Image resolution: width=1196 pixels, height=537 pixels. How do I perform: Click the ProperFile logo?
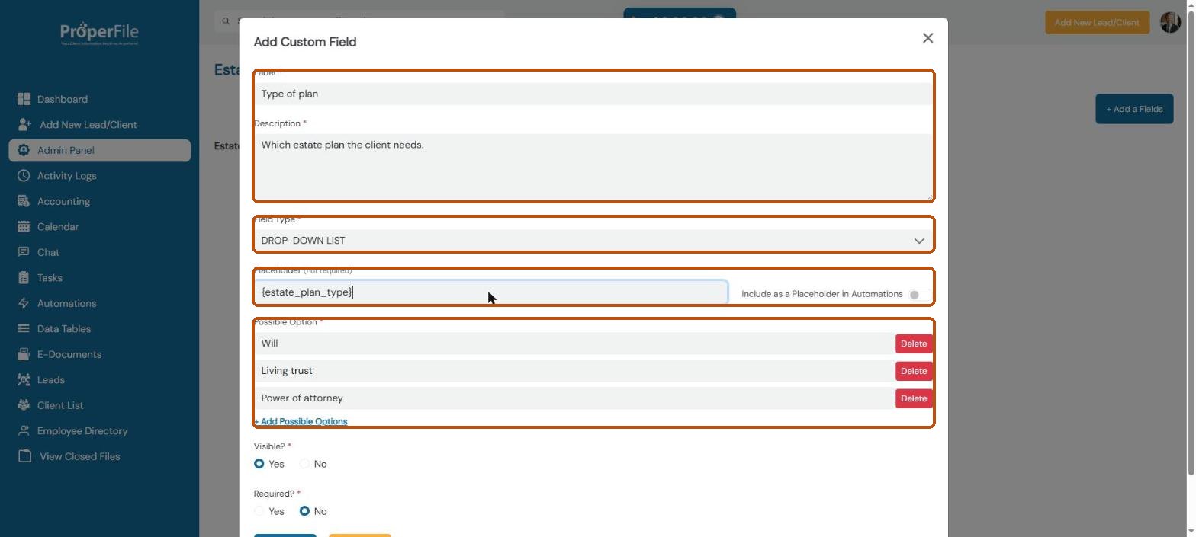[x=99, y=34]
